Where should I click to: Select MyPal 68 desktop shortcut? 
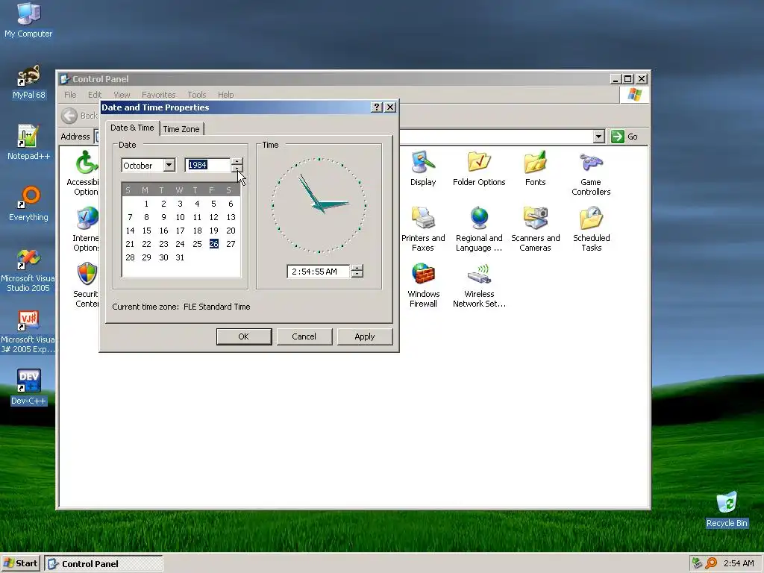point(28,82)
